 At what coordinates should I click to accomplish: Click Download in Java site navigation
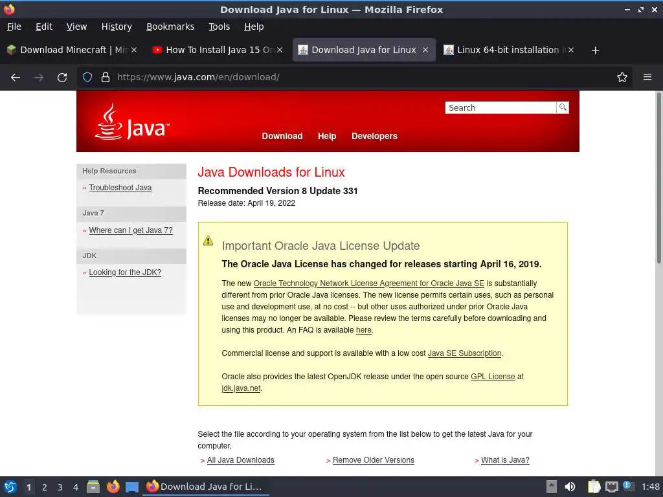coord(282,136)
